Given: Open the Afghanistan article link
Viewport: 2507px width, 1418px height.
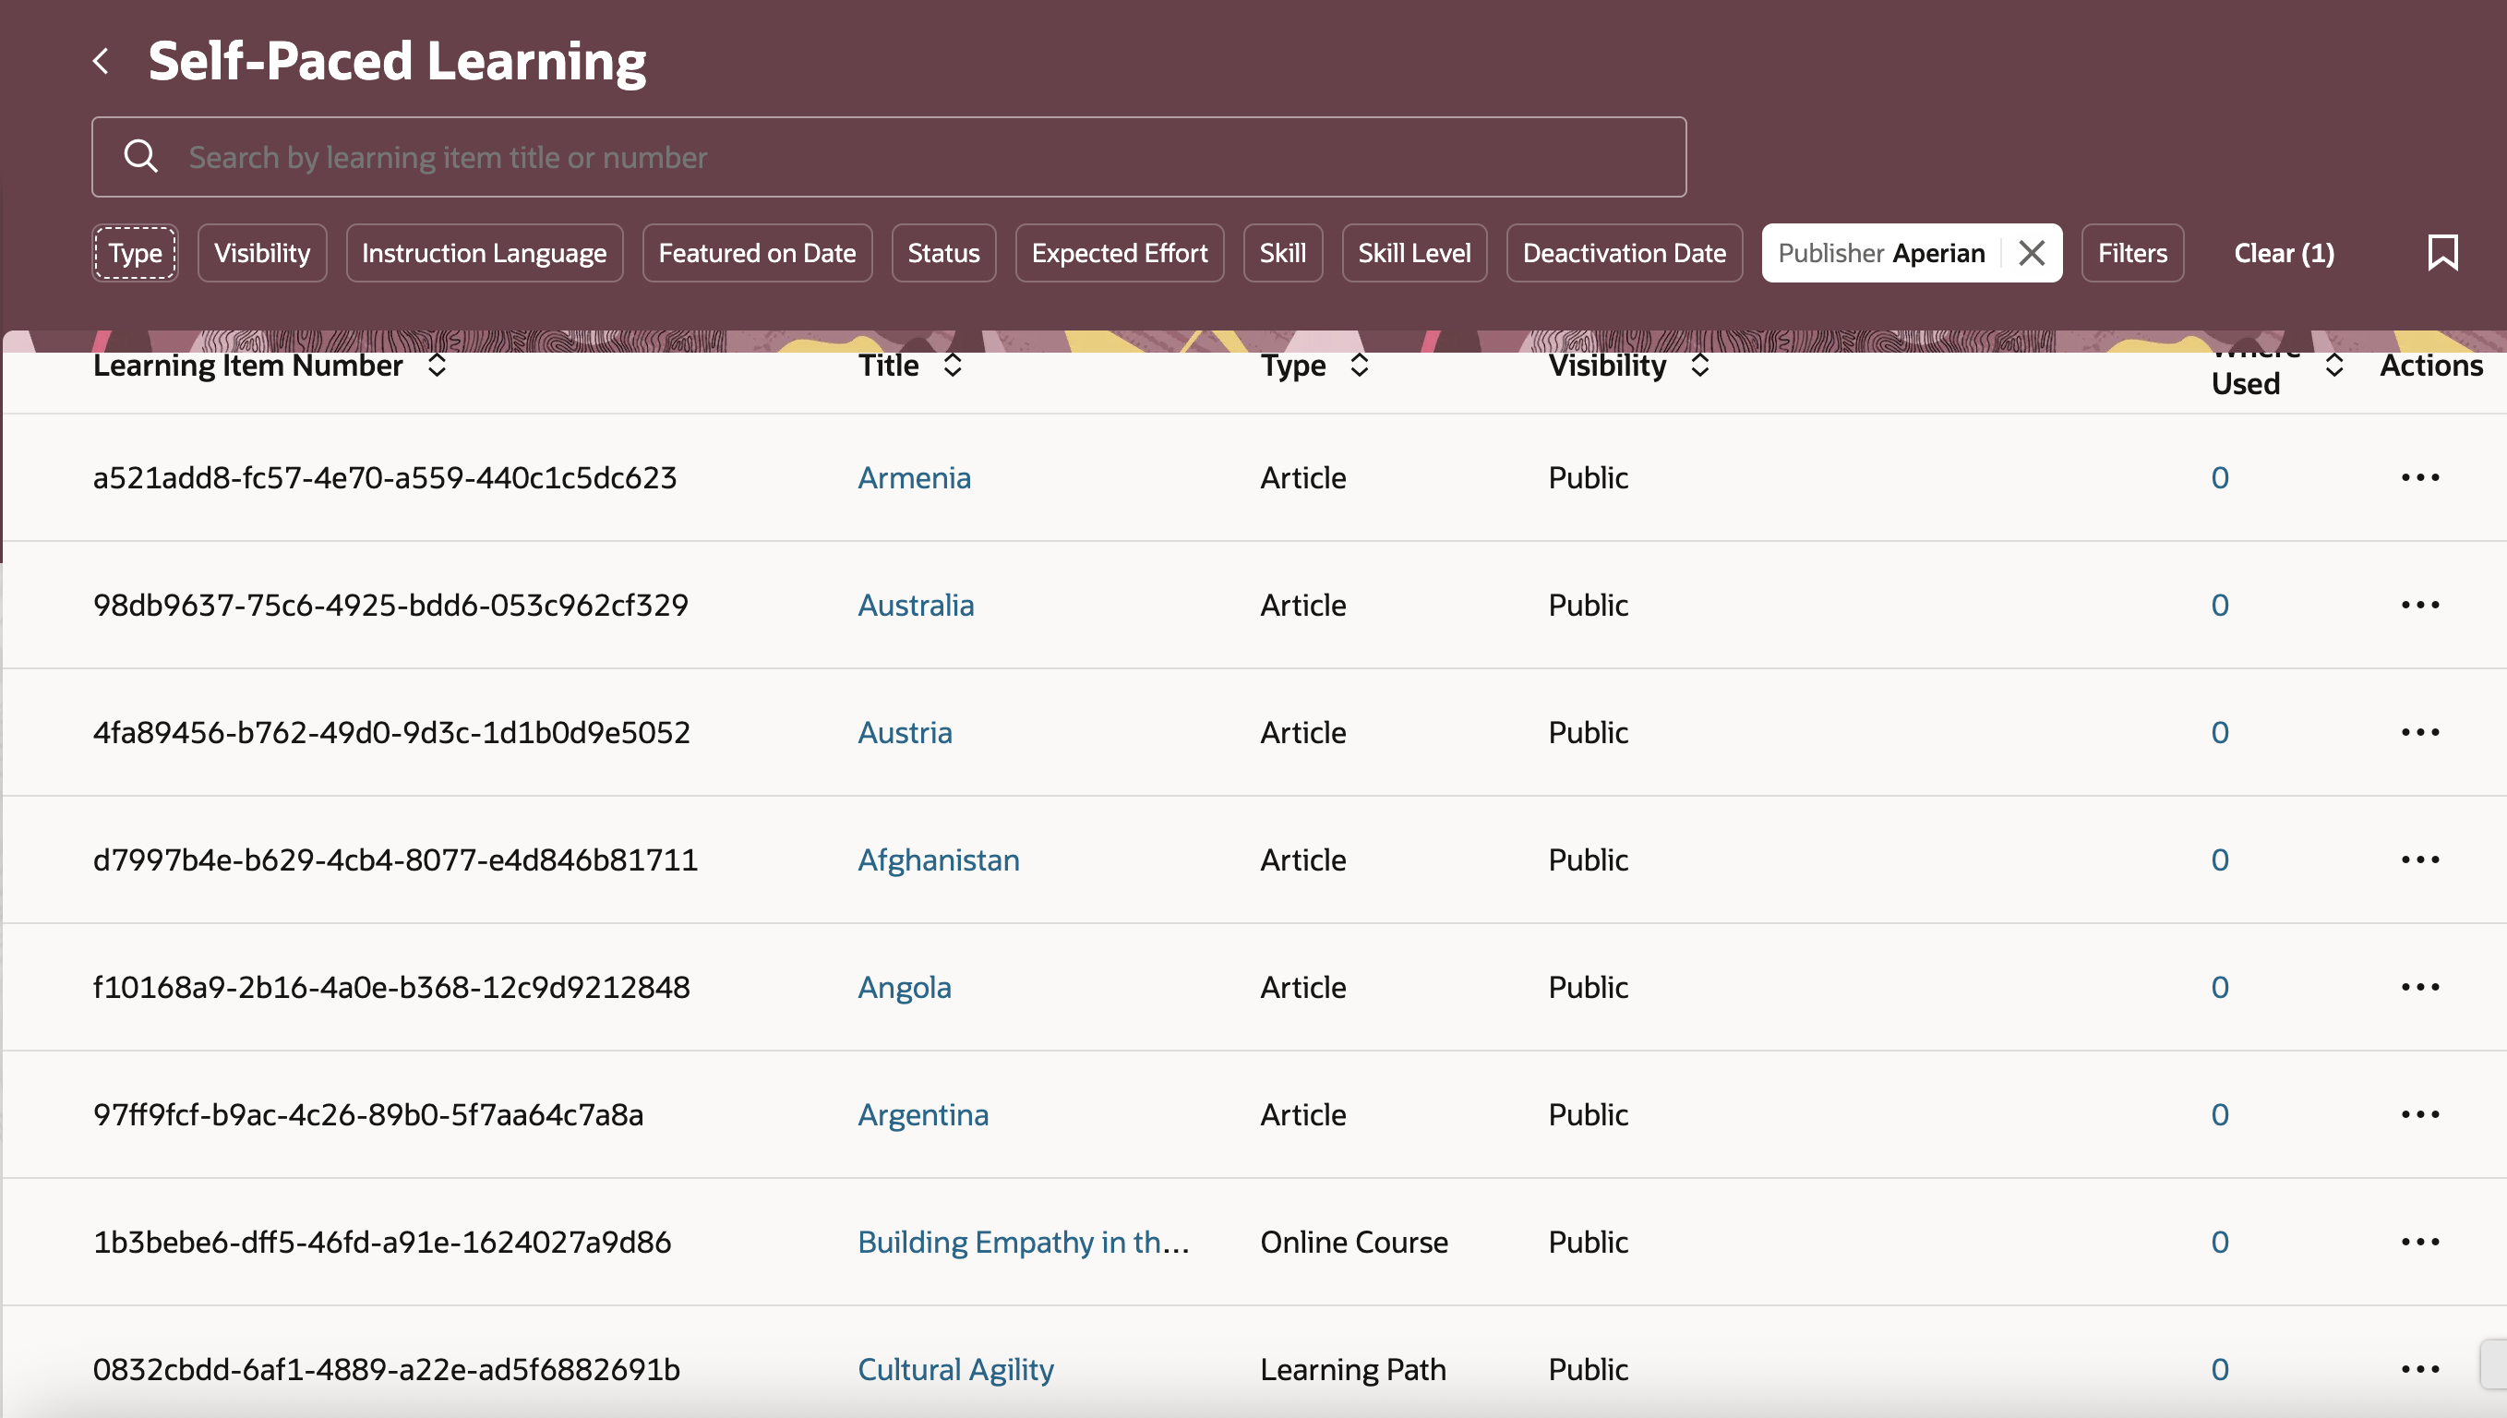Looking at the screenshot, I should pos(938,859).
